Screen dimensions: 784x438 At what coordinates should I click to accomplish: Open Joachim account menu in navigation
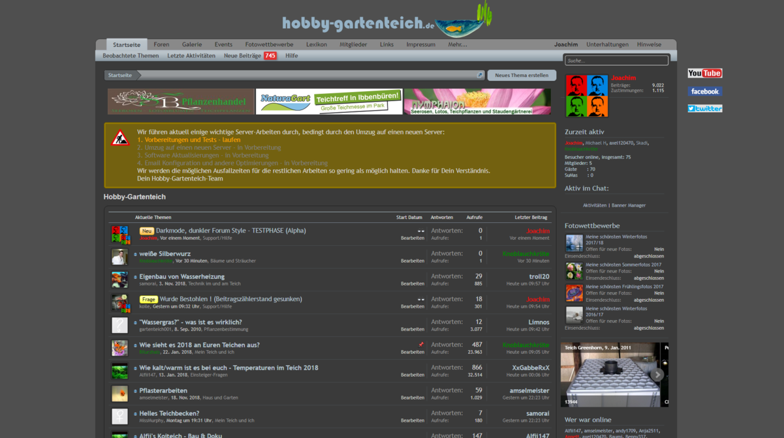click(566, 44)
